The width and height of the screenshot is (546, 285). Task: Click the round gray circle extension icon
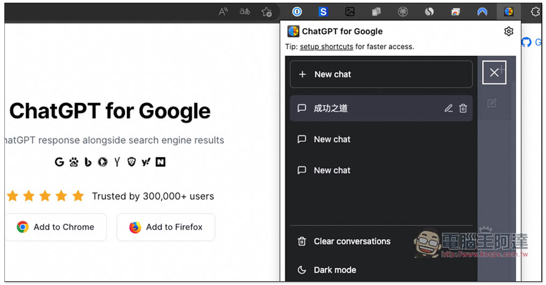[x=403, y=12]
